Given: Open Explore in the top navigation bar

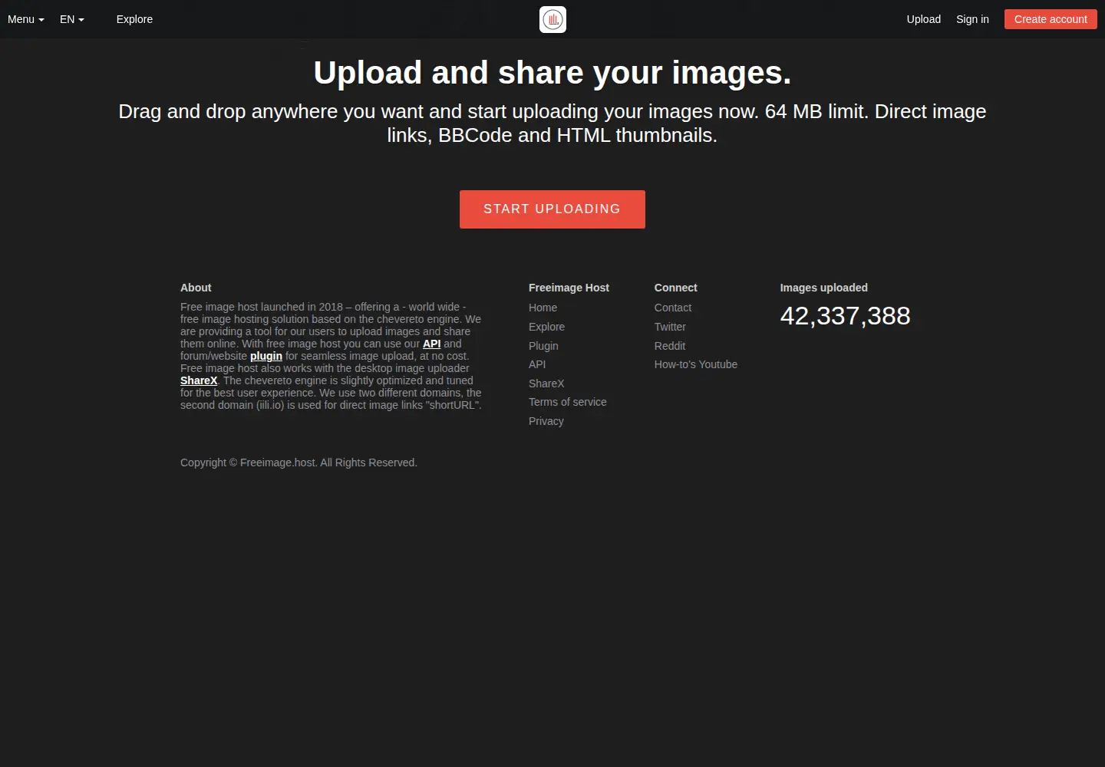Looking at the screenshot, I should (134, 19).
